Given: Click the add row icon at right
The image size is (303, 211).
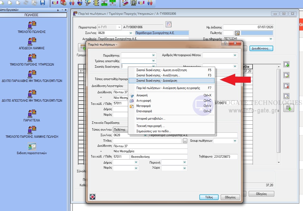Looking at the screenshot, I should click(x=286, y=65).
